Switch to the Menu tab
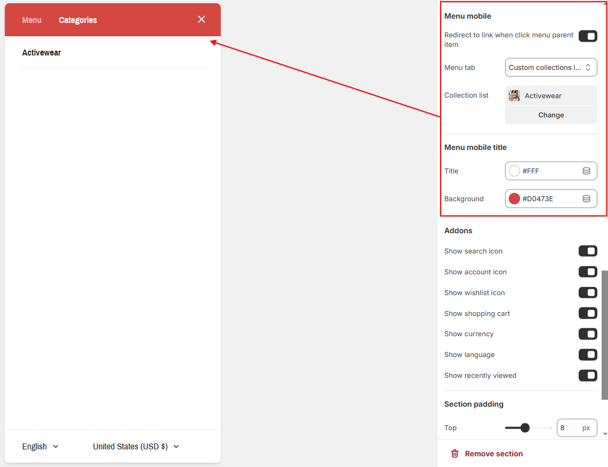 [x=32, y=20]
